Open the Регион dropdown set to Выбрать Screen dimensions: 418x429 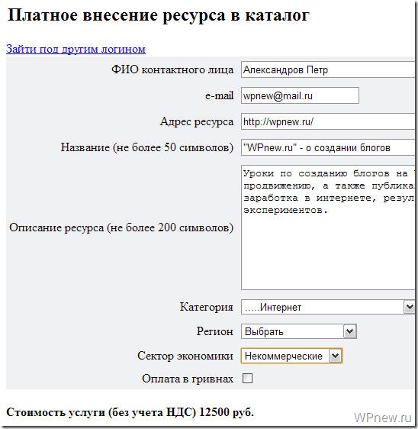pos(299,331)
